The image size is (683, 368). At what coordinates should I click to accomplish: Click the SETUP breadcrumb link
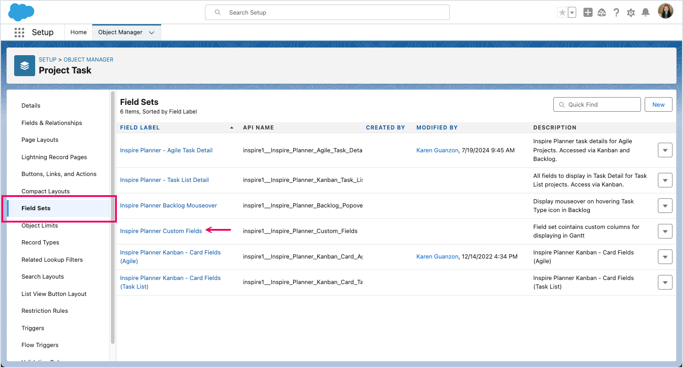47,60
